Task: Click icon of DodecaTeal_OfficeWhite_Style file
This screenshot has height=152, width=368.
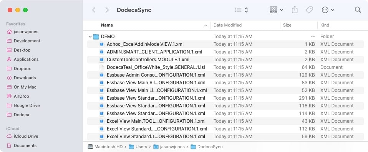Action: (102, 67)
